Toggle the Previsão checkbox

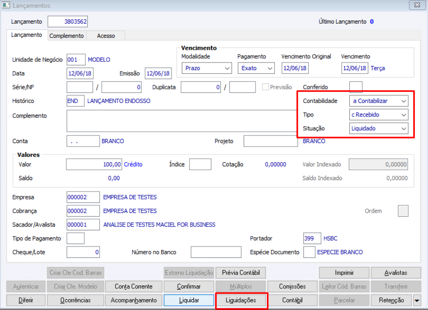265,87
